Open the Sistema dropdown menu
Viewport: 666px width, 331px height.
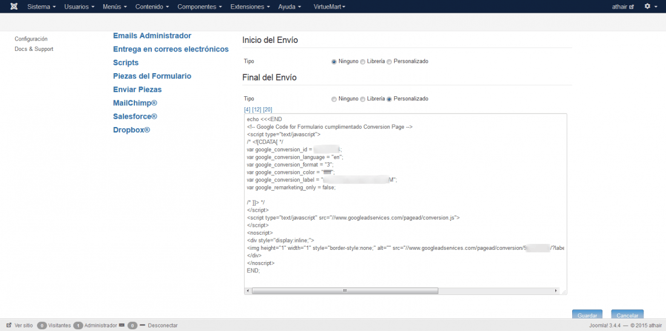click(42, 7)
